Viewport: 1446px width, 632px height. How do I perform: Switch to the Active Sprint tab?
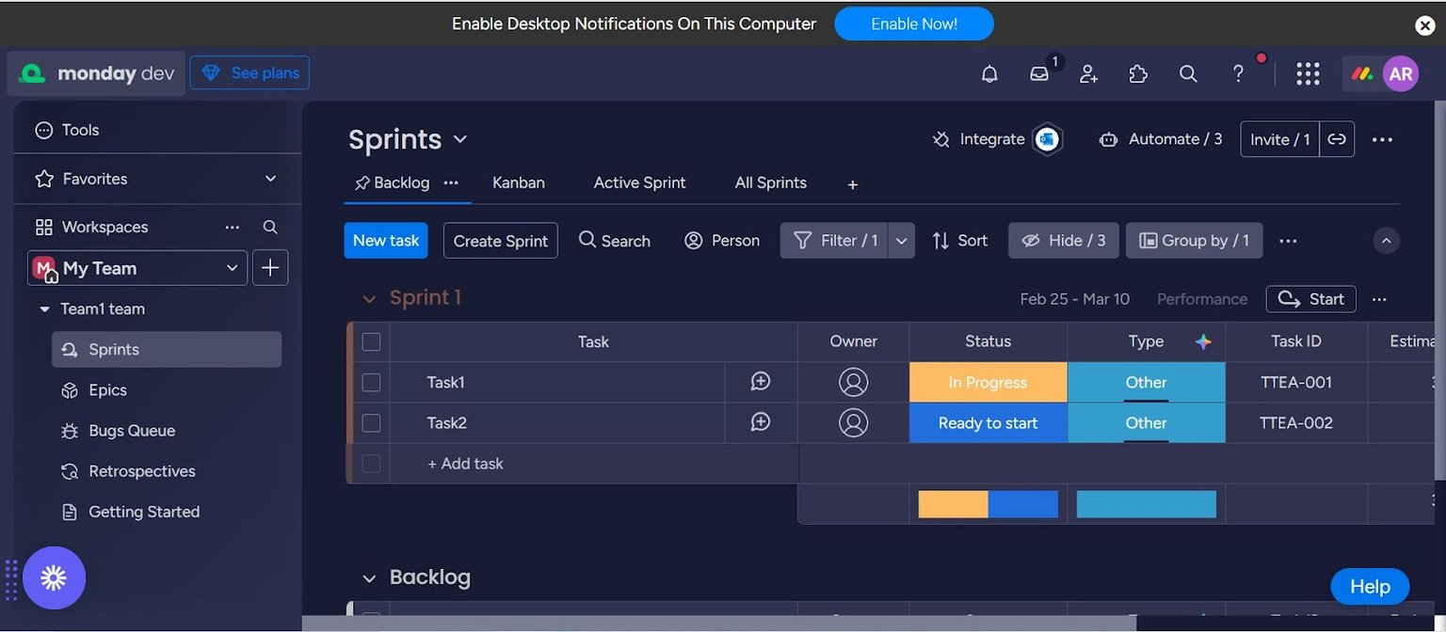click(x=640, y=182)
